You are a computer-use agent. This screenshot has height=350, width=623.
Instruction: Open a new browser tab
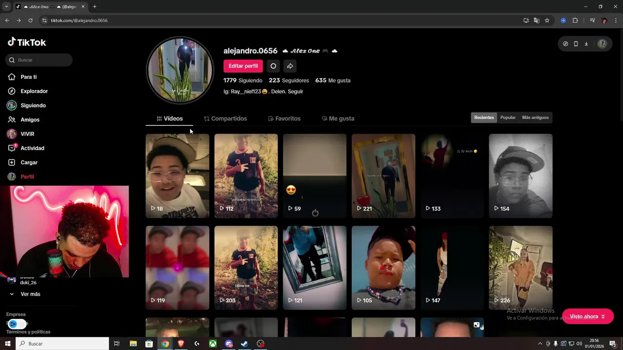coord(94,6)
